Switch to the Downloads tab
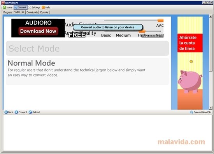214x154 pixels. (x=32, y=12)
